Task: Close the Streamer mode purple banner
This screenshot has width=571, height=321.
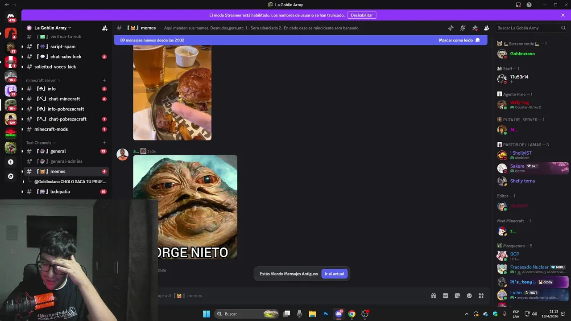Action: click(563, 15)
